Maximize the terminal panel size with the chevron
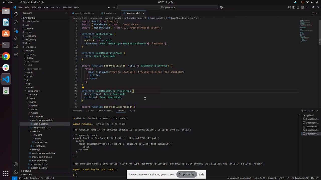Viewport: 321px width, 180px height. (x=313, y=110)
